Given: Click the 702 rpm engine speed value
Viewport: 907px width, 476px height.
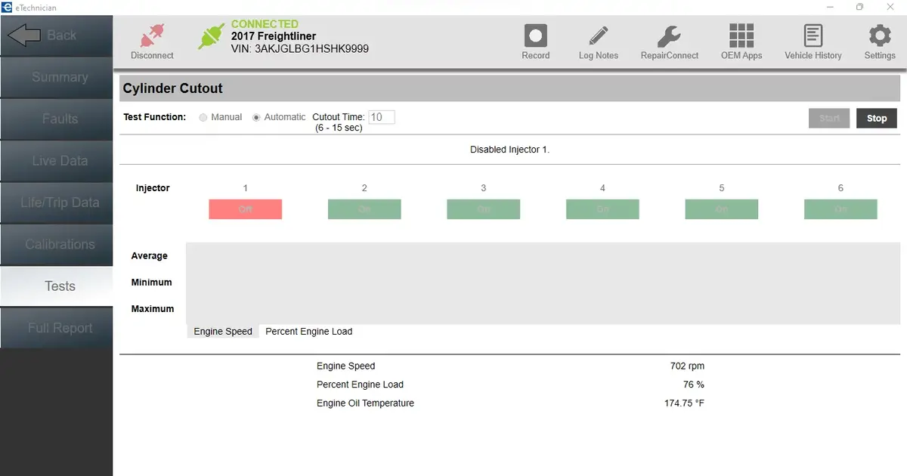Looking at the screenshot, I should 687,366.
